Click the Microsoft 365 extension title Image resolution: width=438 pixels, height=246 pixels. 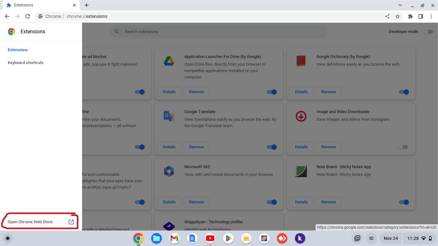point(197,167)
